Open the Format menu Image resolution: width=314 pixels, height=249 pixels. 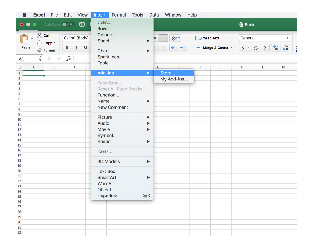click(119, 15)
